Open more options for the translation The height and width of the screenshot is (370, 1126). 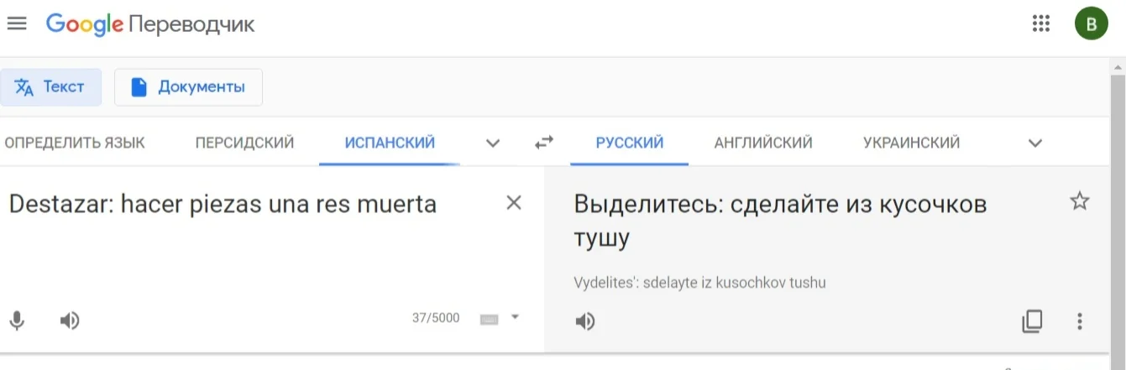(1080, 320)
